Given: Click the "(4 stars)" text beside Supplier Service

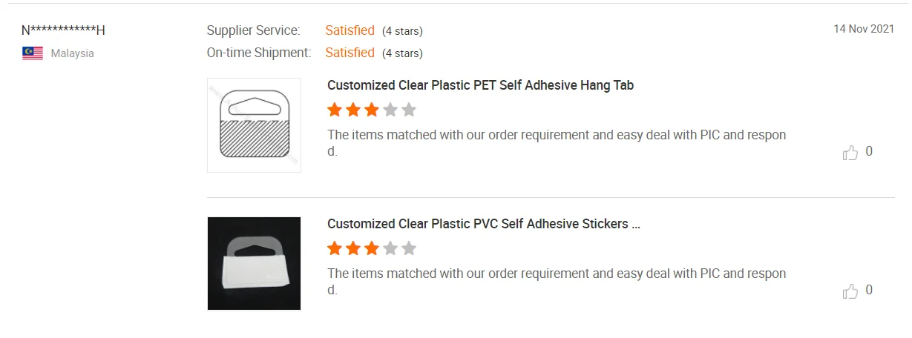Looking at the screenshot, I should click(x=402, y=31).
